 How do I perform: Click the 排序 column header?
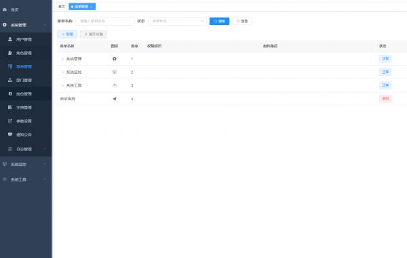point(134,46)
